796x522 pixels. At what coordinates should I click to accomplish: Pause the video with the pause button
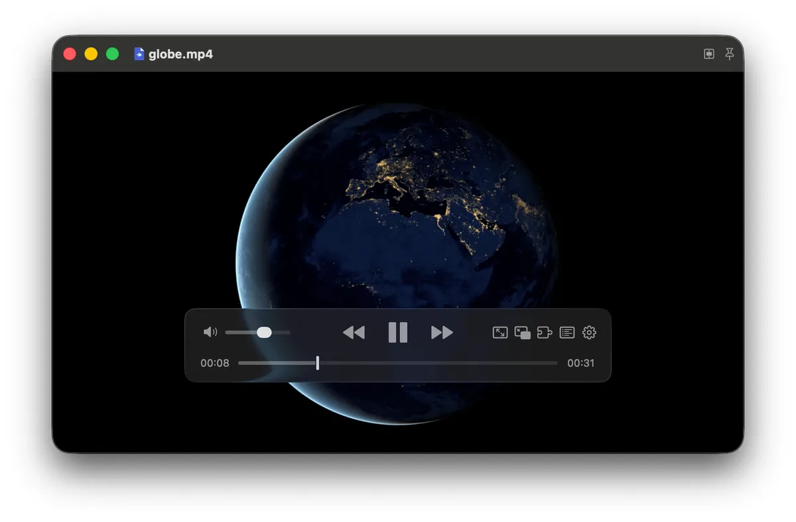398,332
